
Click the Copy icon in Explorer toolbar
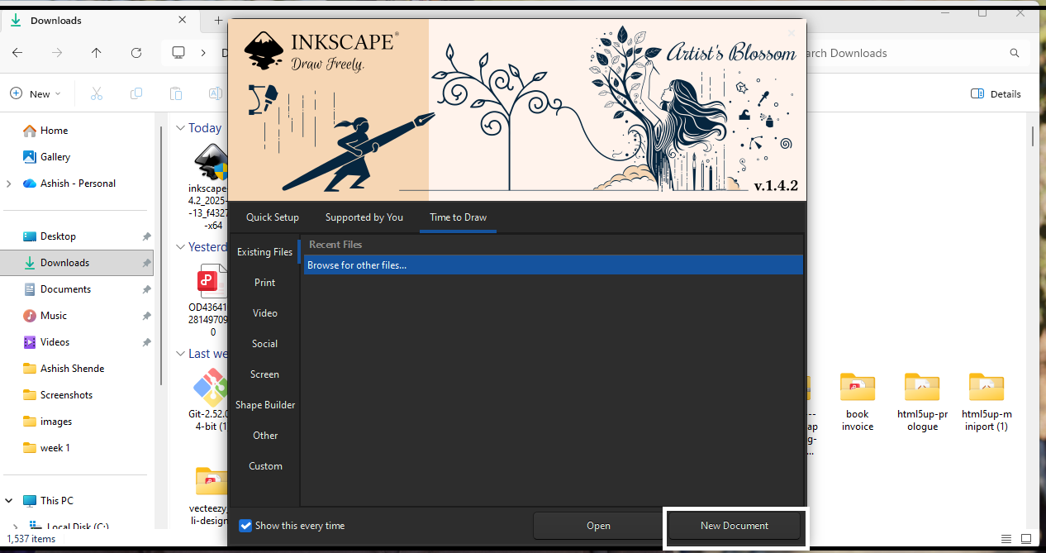136,93
